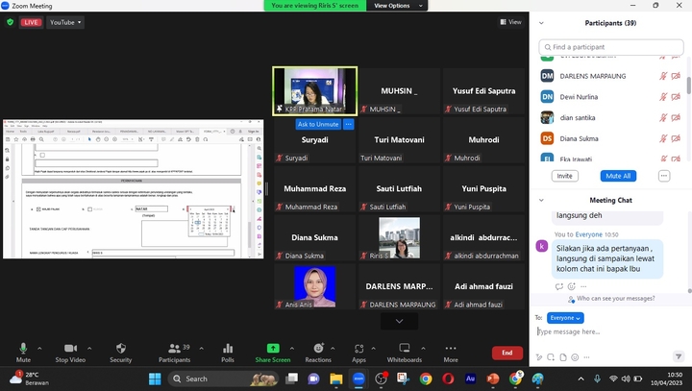
Task: Click Ask to Unmute on presenter video
Action: [x=317, y=125]
